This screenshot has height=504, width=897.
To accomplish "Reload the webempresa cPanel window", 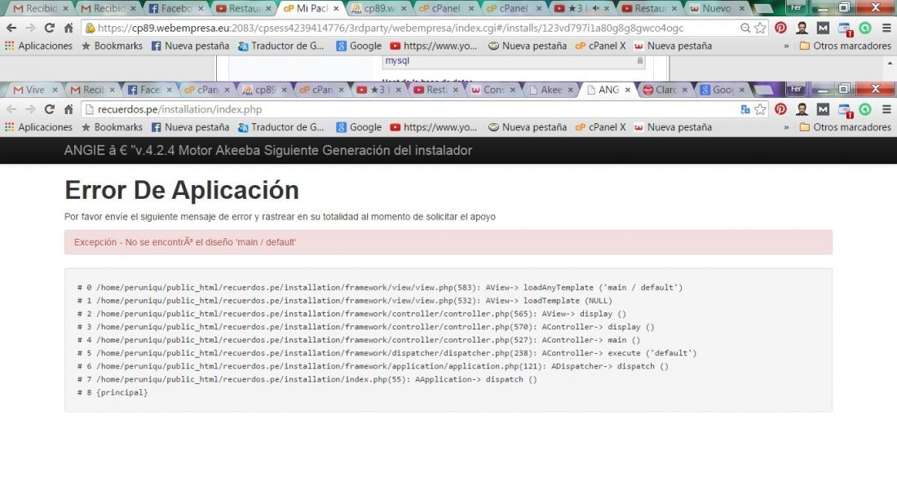I will click(50, 28).
